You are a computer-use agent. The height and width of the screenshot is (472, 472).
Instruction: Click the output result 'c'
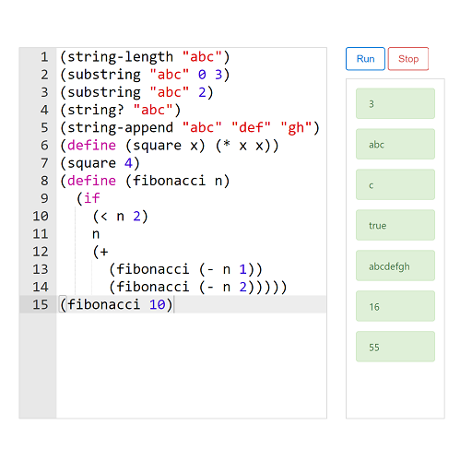pos(395,184)
